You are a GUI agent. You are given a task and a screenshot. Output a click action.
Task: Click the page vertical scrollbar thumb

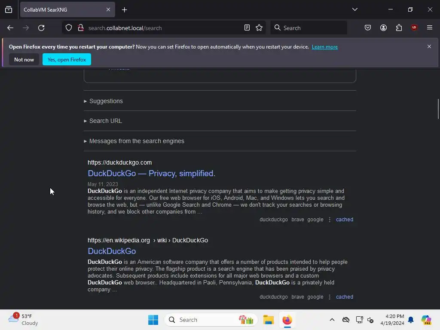438,109
